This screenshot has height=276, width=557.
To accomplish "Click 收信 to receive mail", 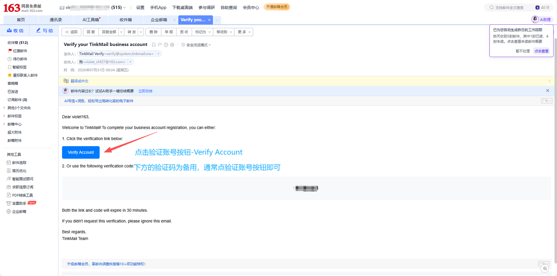I will [15, 31].
